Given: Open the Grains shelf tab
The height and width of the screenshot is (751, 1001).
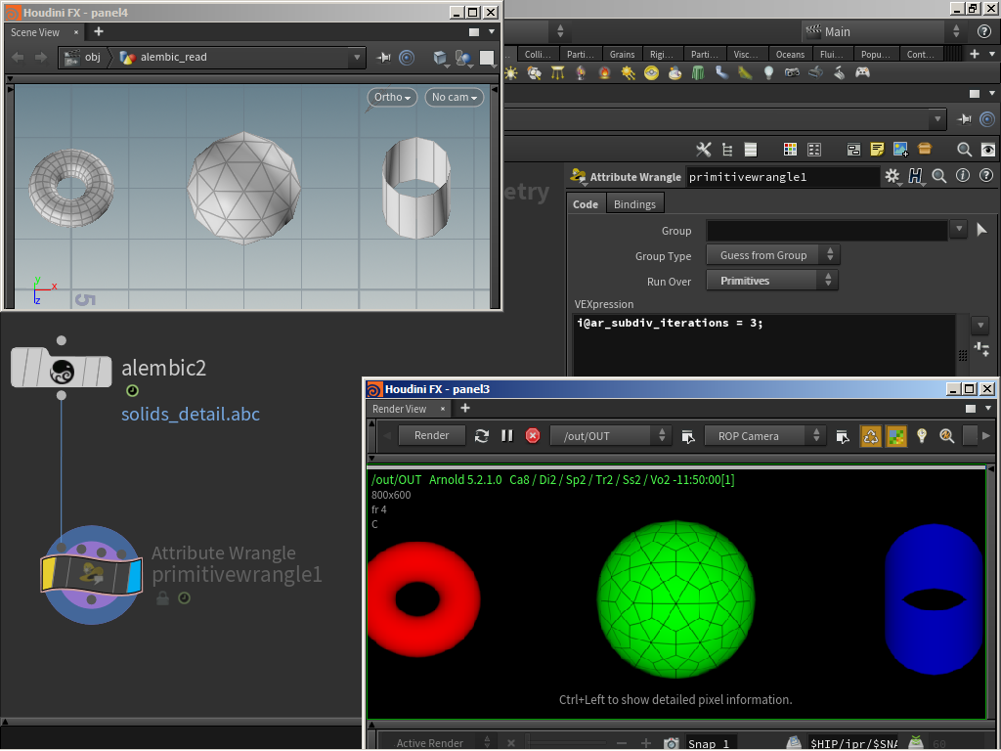Looking at the screenshot, I should coord(622,55).
